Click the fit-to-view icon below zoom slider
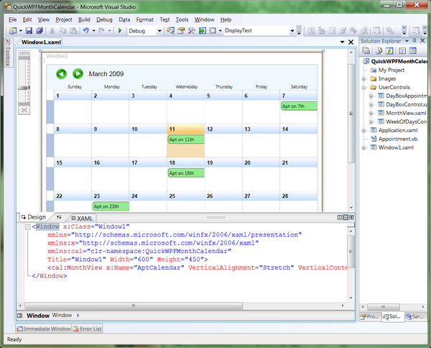Viewport: 431px width, 348px height. coord(24,110)
